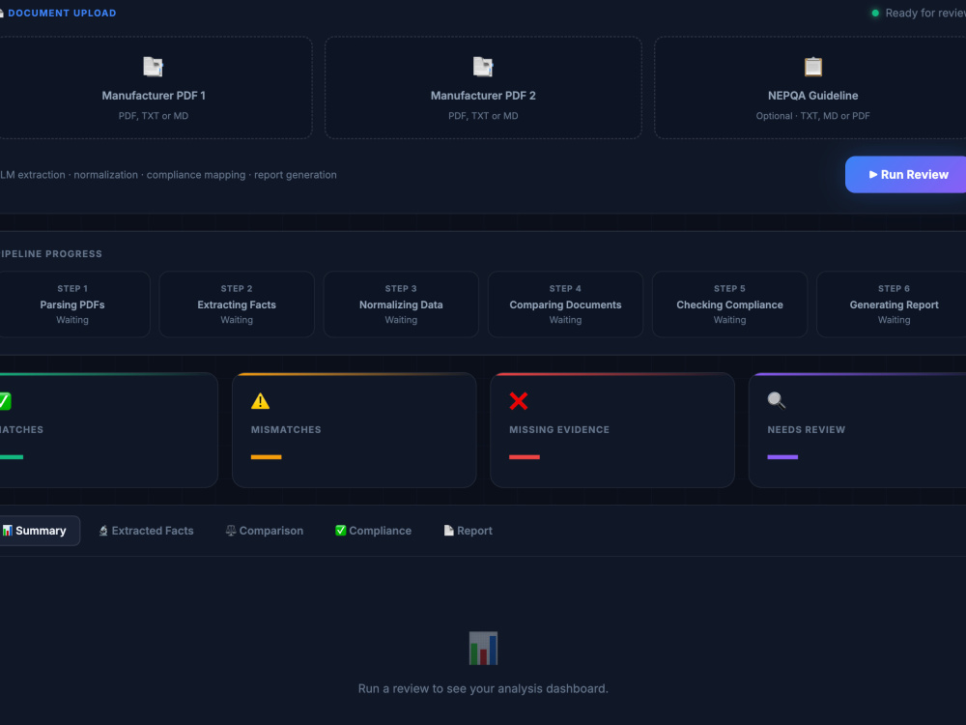
Task: Click the NEPQA Guideline clipboard icon
Action: coord(813,67)
